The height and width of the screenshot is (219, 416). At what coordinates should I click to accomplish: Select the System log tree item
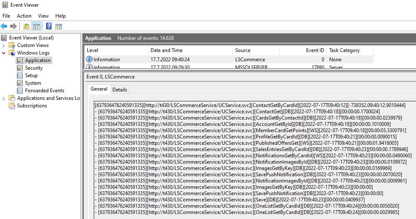pos(33,83)
